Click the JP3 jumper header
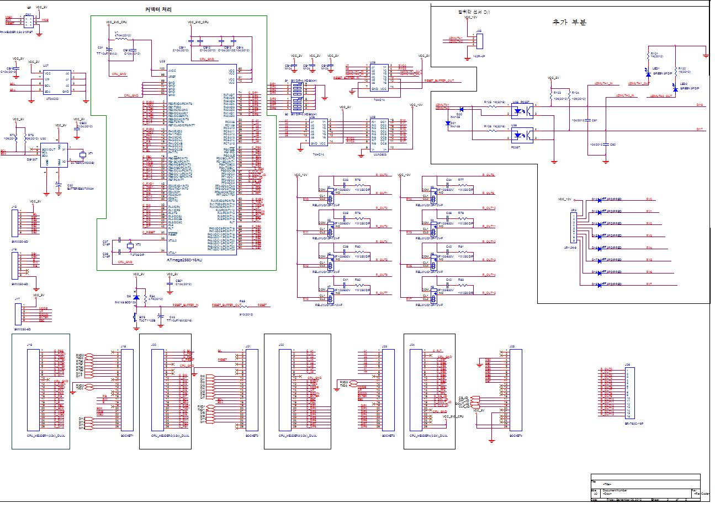715x509 pixels. point(574,228)
